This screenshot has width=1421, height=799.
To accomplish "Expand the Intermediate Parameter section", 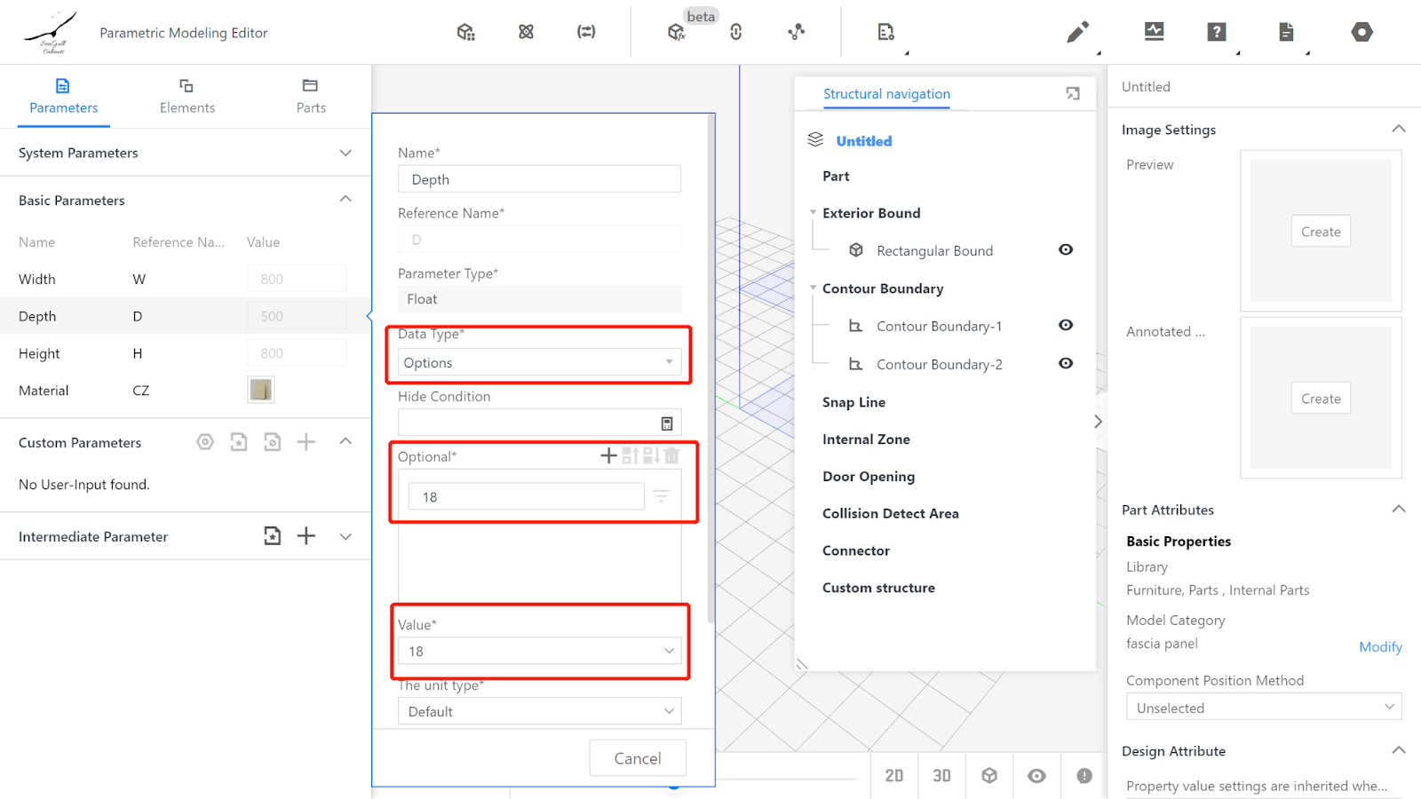I will click(x=345, y=536).
